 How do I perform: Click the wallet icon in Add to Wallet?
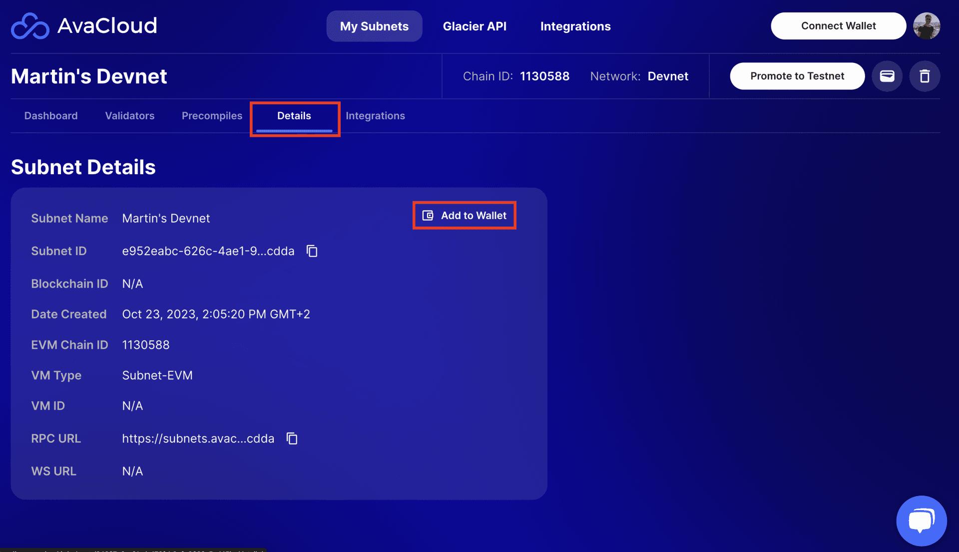[428, 216]
